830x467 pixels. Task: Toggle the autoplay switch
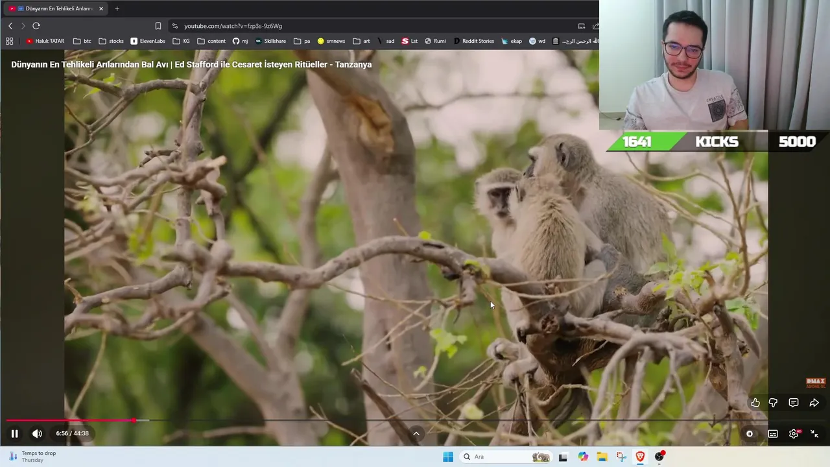[750, 434]
